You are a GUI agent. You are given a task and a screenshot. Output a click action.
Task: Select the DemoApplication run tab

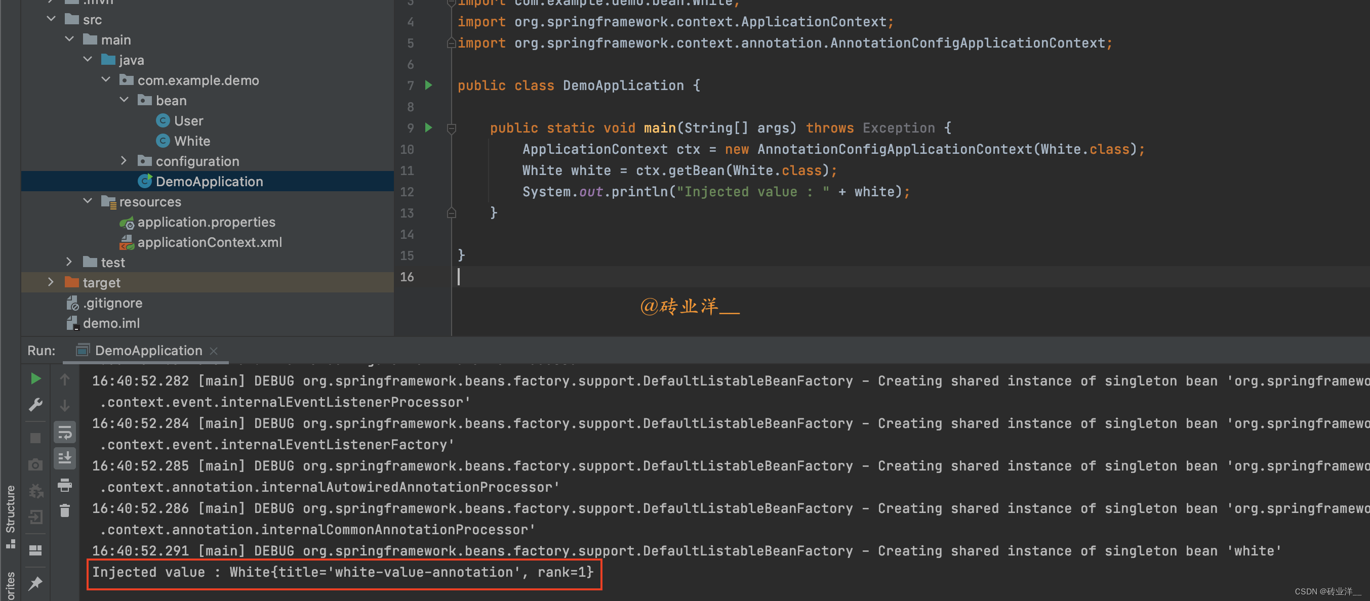[x=148, y=350]
